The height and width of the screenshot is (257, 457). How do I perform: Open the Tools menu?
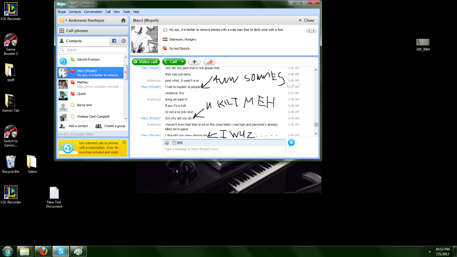pos(126,12)
